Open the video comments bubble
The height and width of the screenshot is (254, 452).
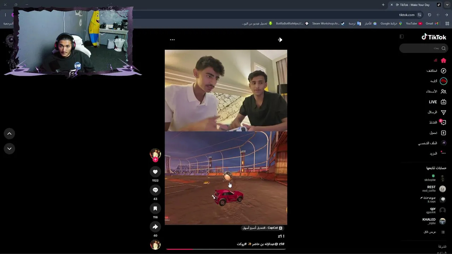tap(155, 190)
